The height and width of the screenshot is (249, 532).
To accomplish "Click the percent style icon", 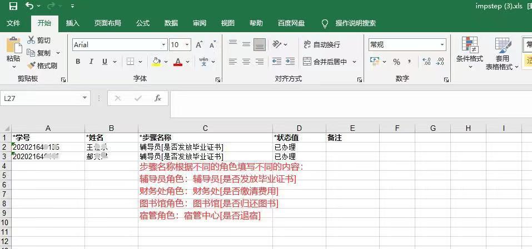I will click(396, 62).
